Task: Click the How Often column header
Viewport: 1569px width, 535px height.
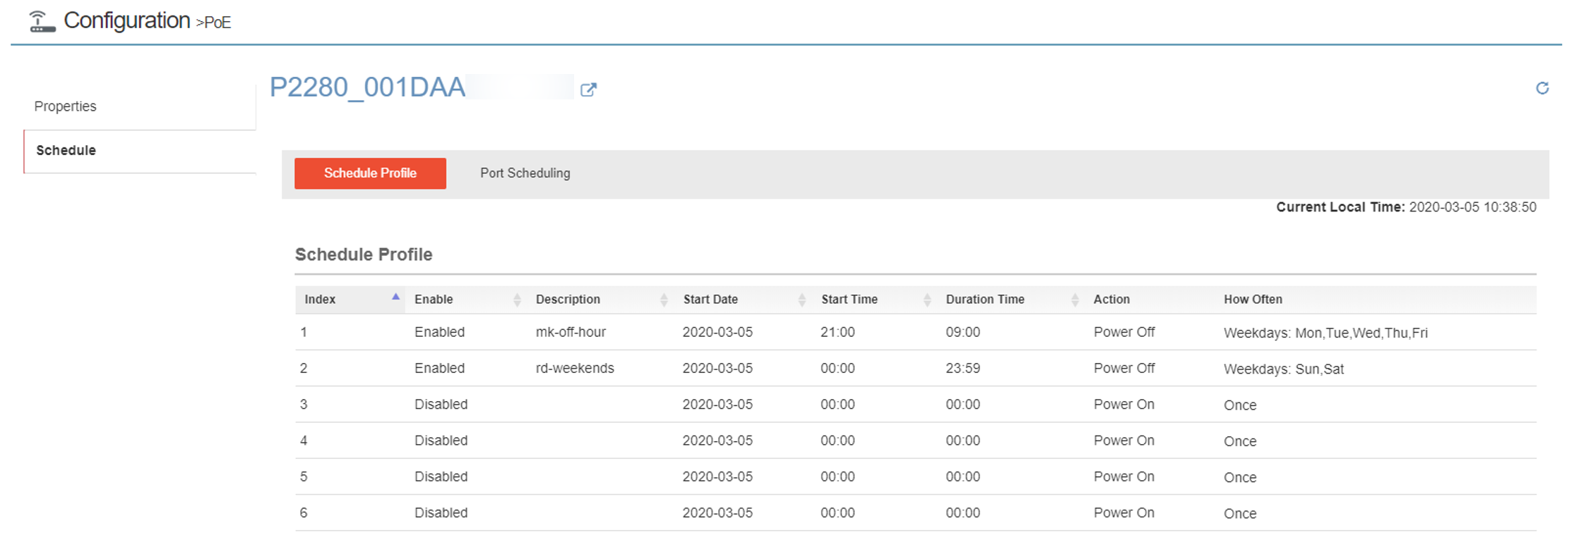Action: (1253, 300)
